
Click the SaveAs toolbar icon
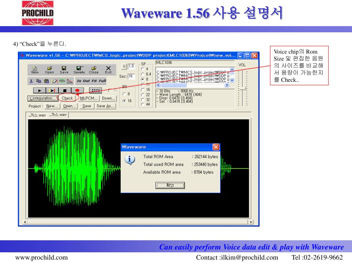point(79,70)
